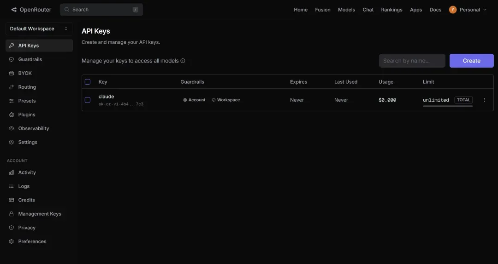Image resolution: width=498 pixels, height=264 pixels.
Task: Click the 'unlimited' limit value
Action: [x=436, y=100]
